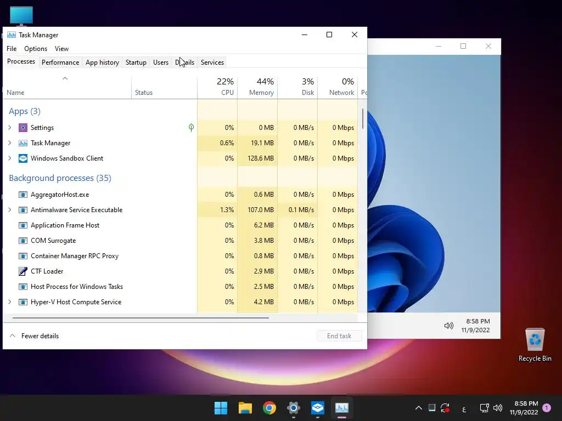The height and width of the screenshot is (421, 562).
Task: Open Settings from the taskbar
Action: pos(293,408)
